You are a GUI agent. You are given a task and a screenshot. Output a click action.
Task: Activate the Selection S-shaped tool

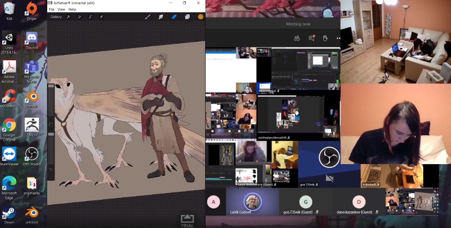90,17
